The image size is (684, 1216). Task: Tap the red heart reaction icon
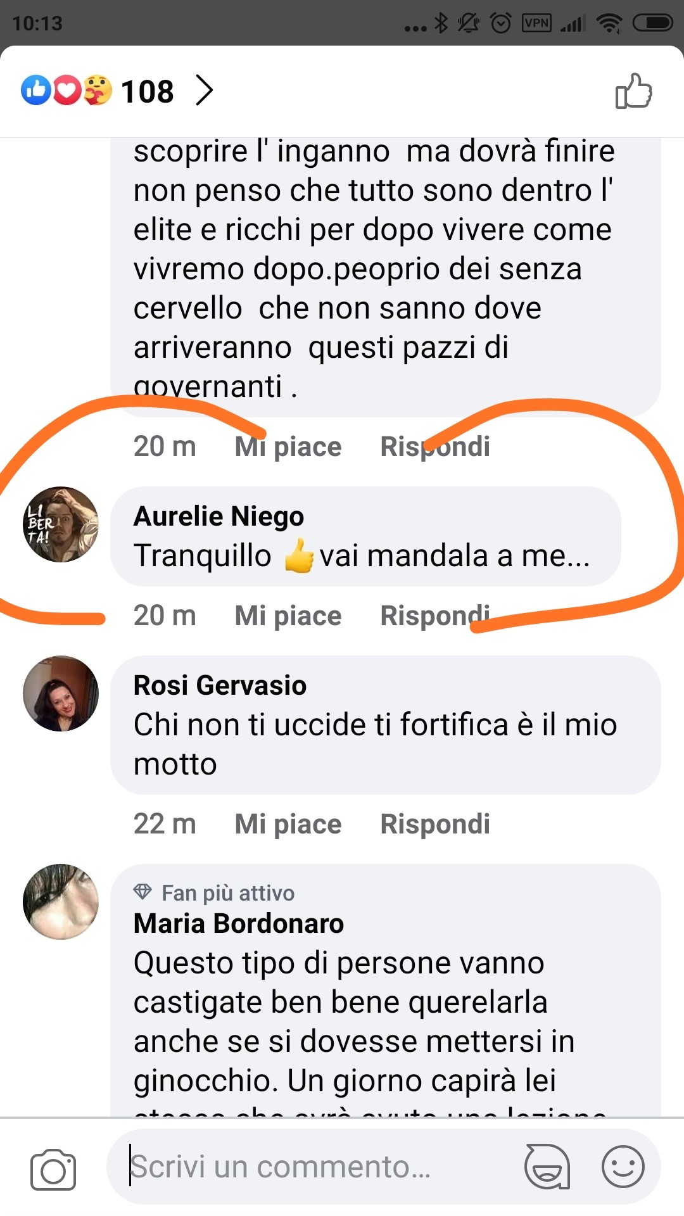coord(66,91)
